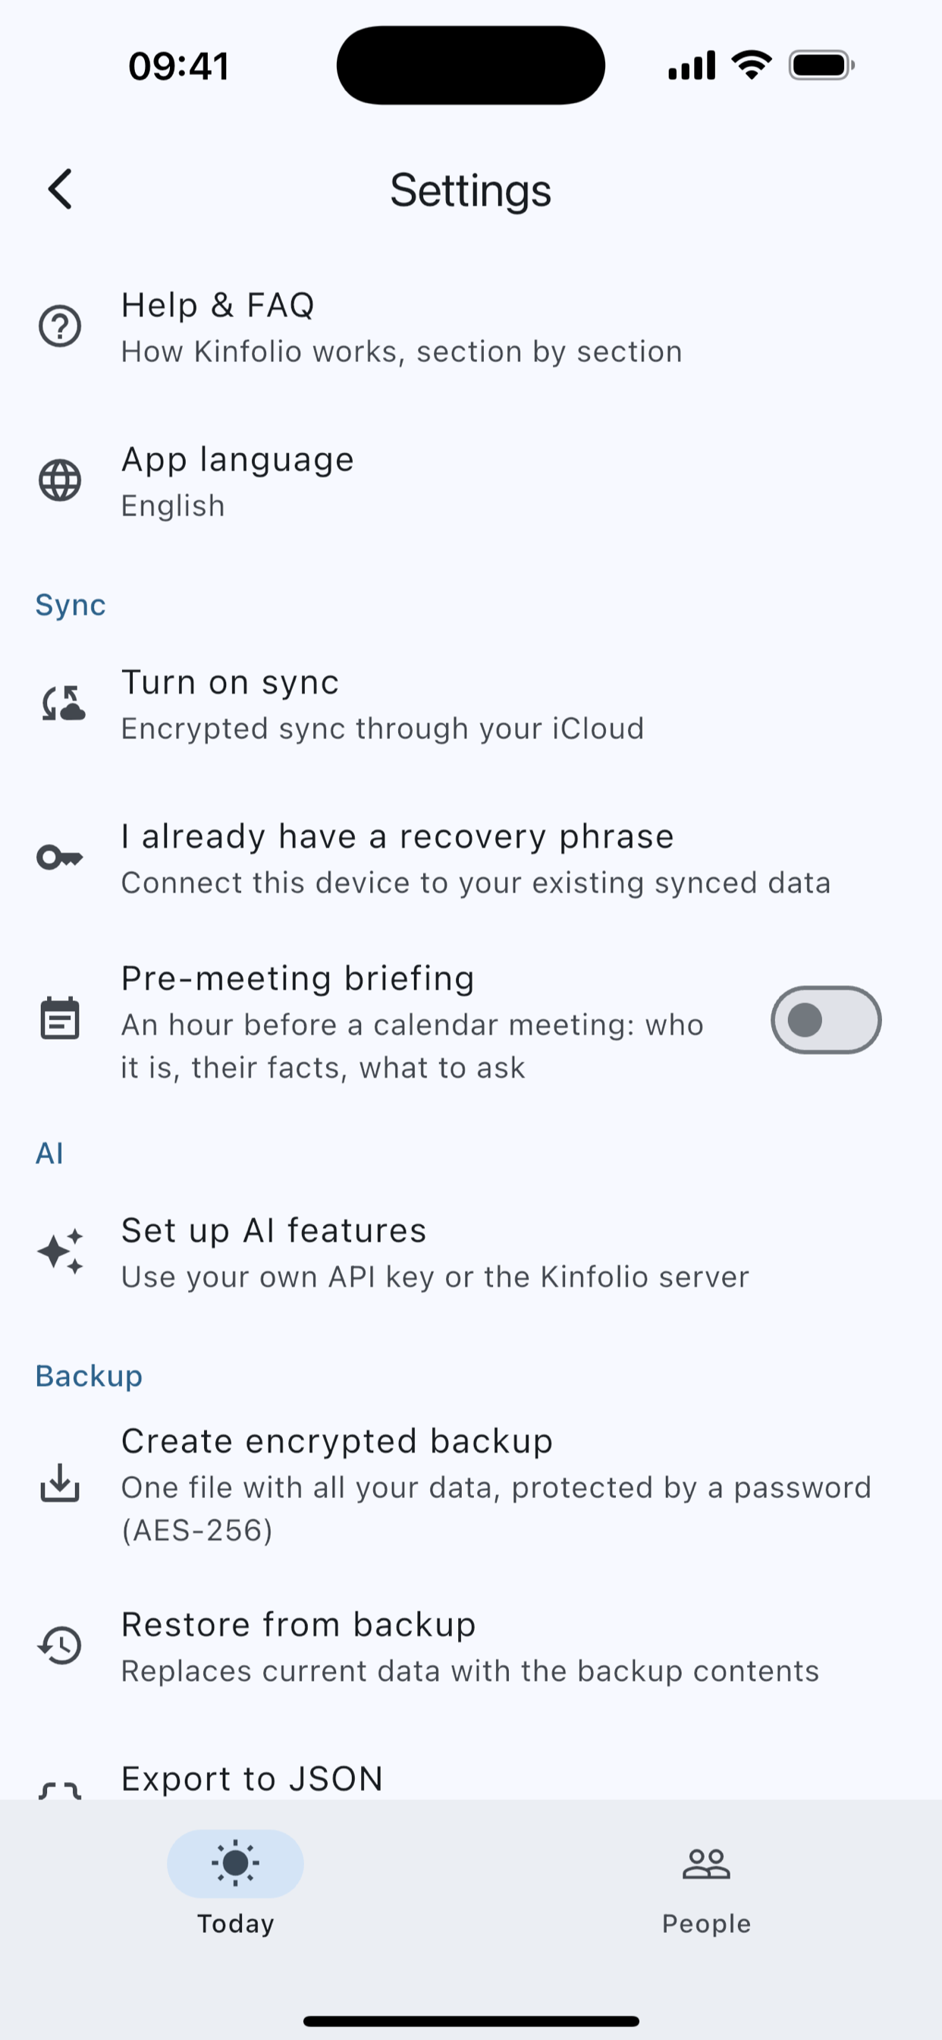This screenshot has width=942, height=2040.
Task: Tap the back arrow icon
Action: coord(60,189)
